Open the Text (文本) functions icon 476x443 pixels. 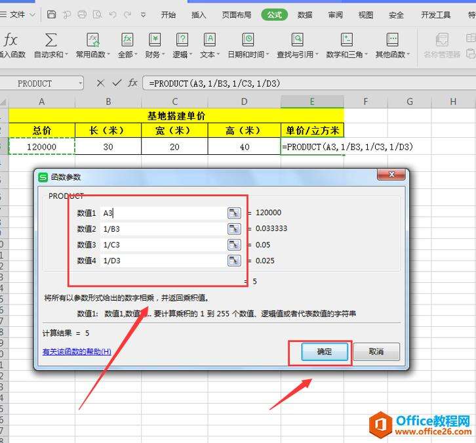[x=209, y=40]
